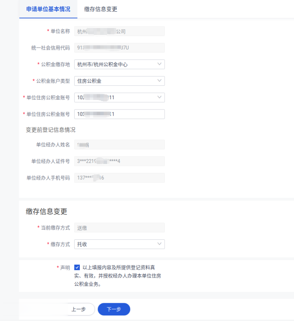Click the 统一社会信用代码 field
The width and height of the screenshot is (294, 321).
coord(119,48)
